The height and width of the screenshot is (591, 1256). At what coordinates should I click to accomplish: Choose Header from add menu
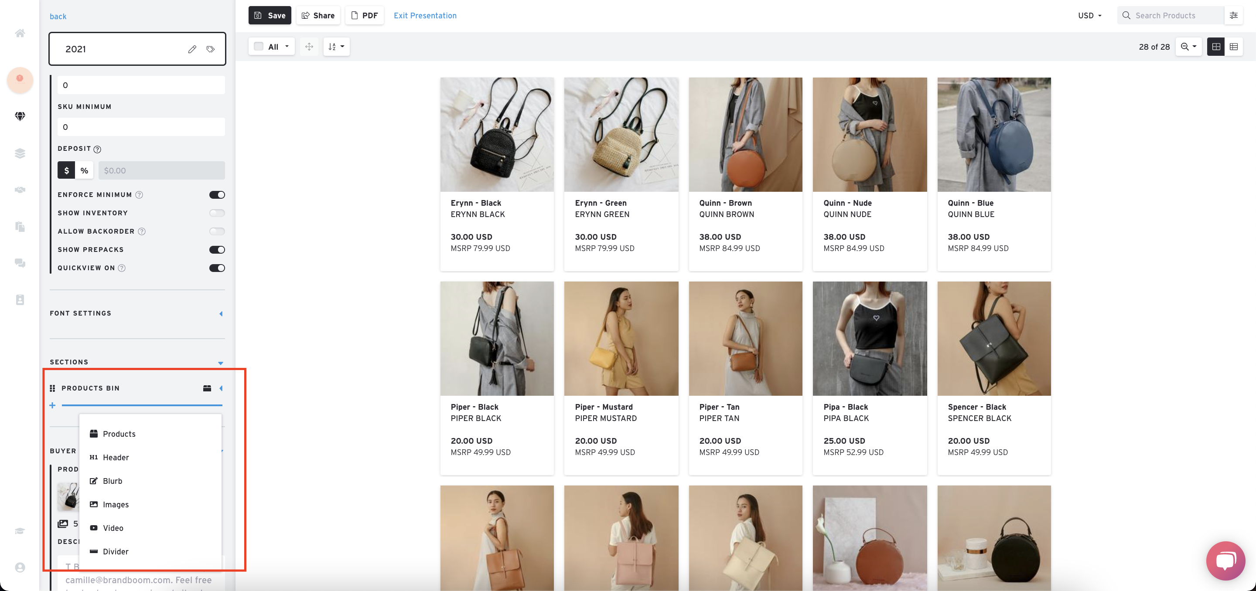click(x=150, y=458)
